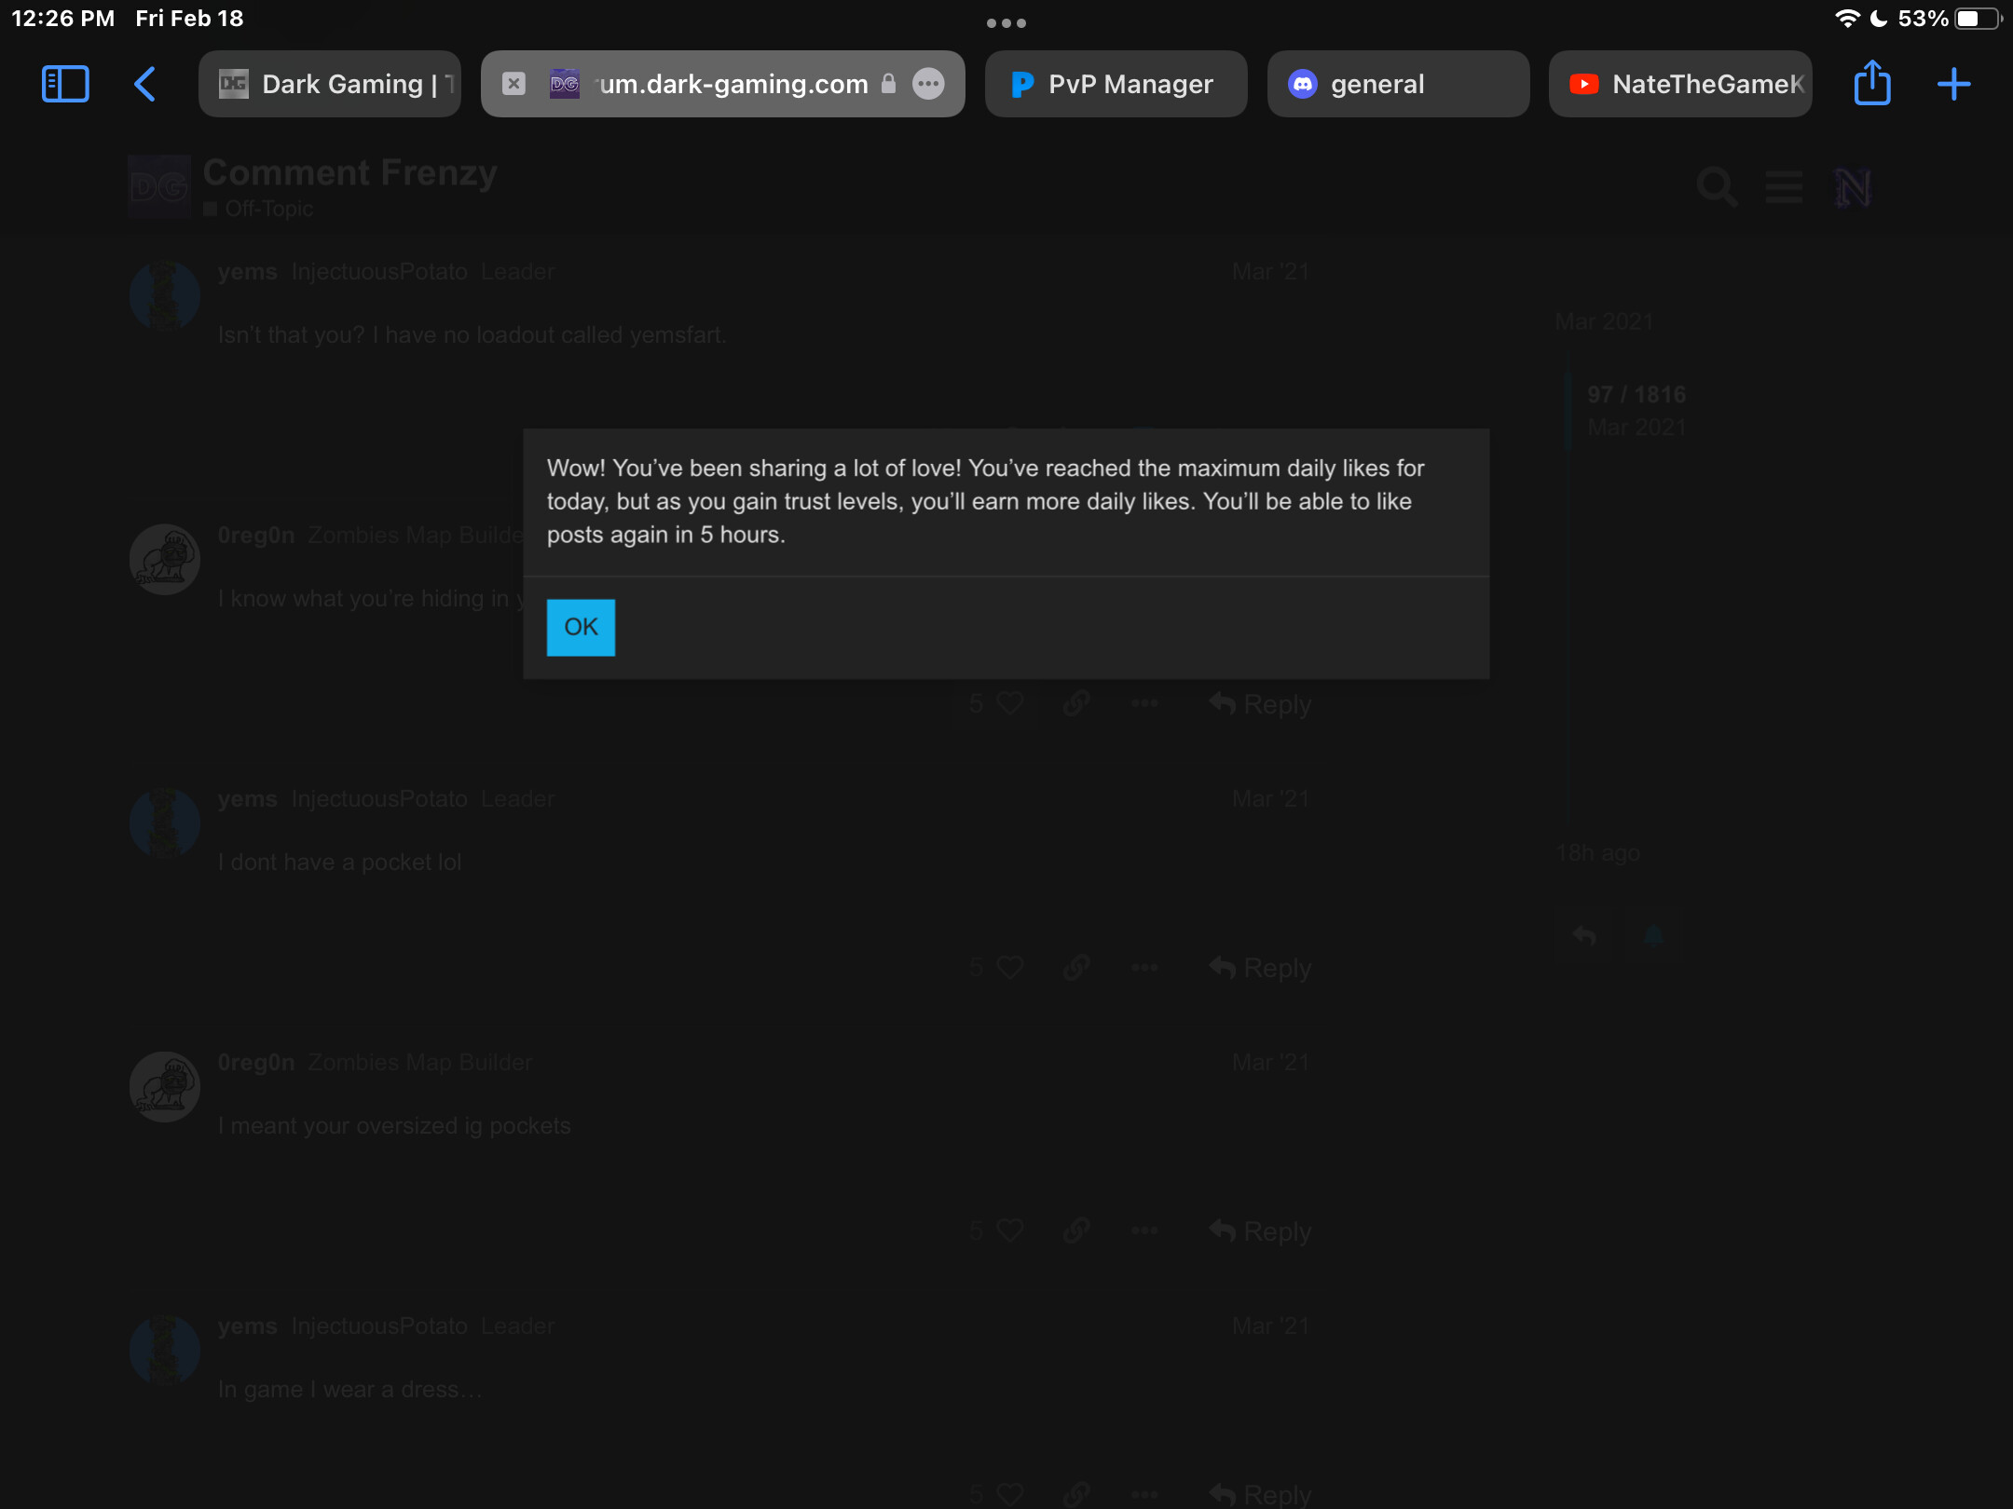Go back with the back arrow
The width and height of the screenshot is (2013, 1509).
144,84
